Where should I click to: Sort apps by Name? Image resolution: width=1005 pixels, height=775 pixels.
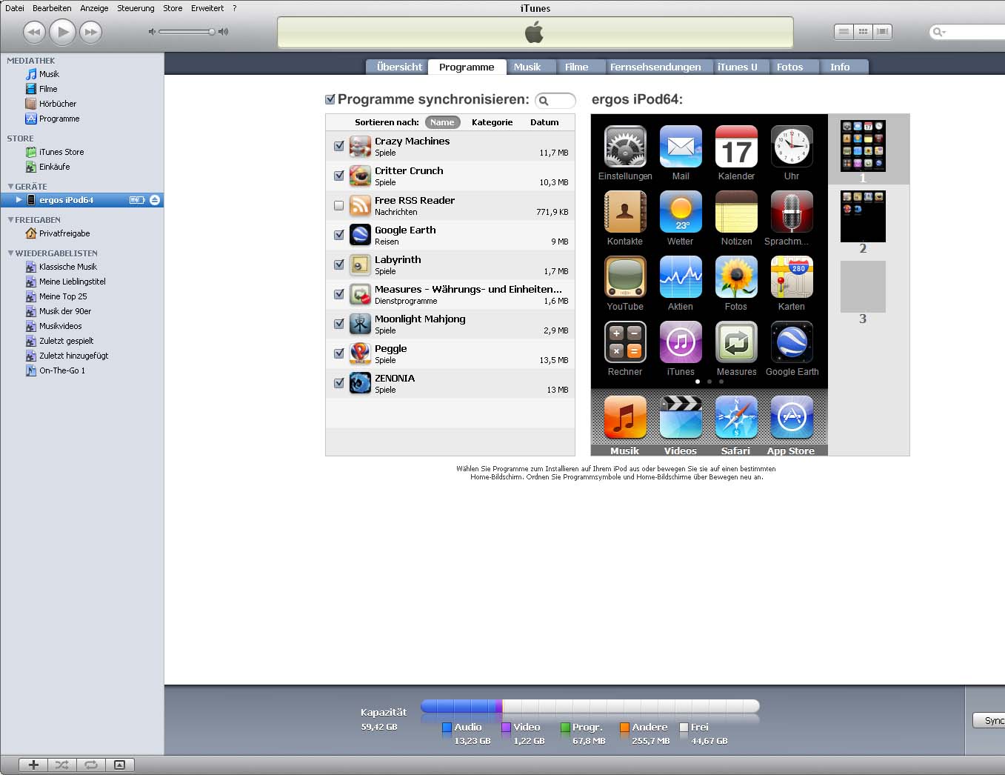(x=442, y=122)
